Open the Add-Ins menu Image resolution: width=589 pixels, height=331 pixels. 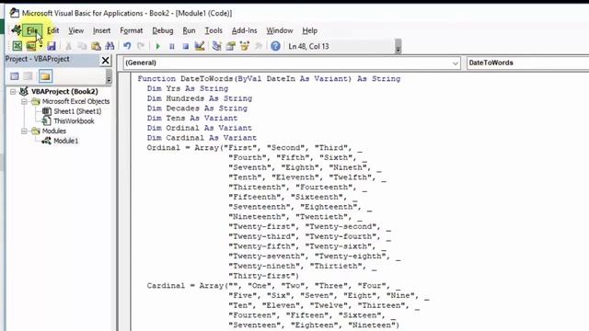coord(244,30)
